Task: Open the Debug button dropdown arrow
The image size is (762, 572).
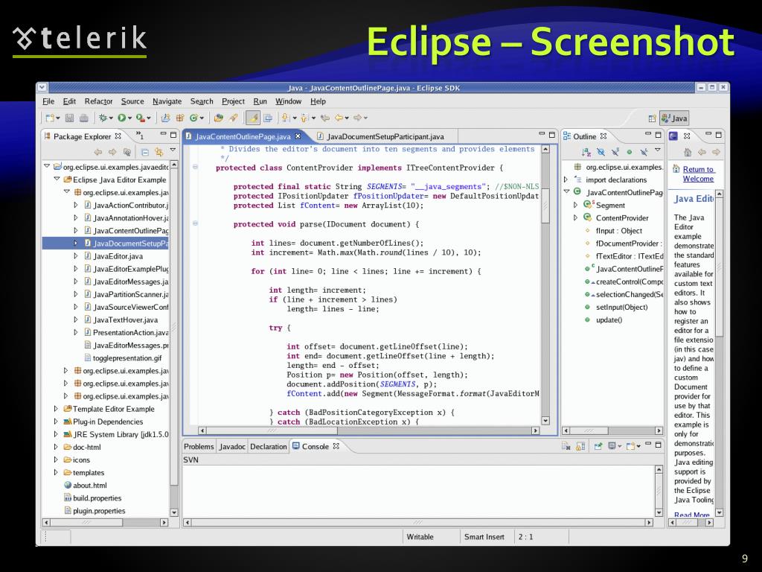Action: pos(111,118)
